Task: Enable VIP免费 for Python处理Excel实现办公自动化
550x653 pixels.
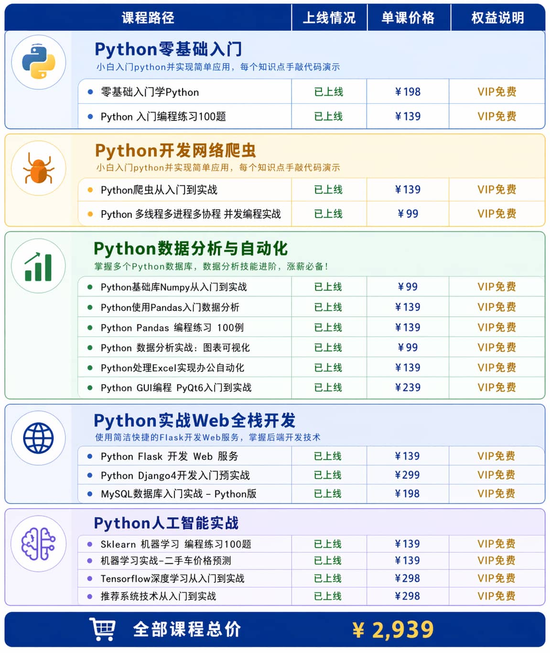Action: [497, 367]
